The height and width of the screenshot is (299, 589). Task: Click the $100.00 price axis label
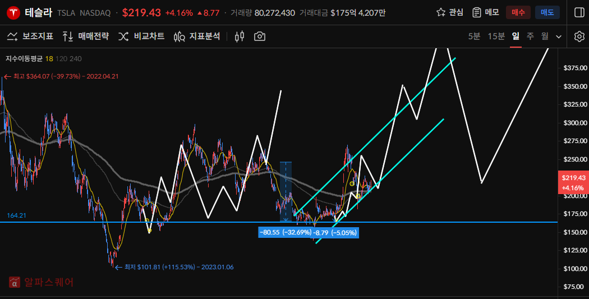click(x=575, y=269)
